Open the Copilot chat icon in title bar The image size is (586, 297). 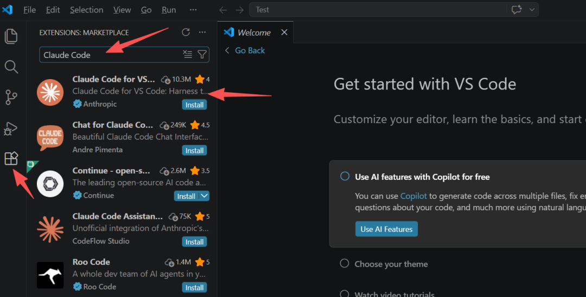(517, 10)
